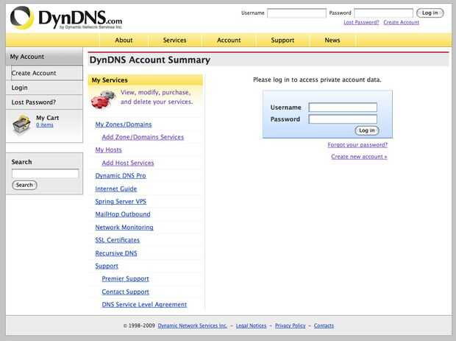This screenshot has width=456, height=341.
Task: Click the Password field in the login box
Action: tap(343, 119)
